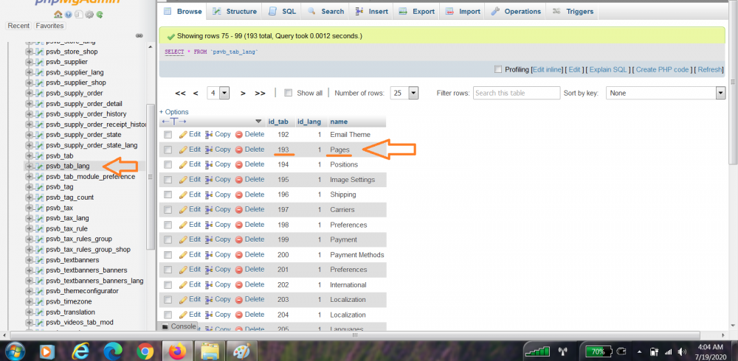Viewport: 738px width, 361px height.
Task: Open the Console bar
Action: click(x=179, y=326)
